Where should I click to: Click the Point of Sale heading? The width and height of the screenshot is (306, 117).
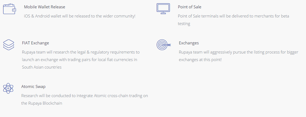[189, 7]
